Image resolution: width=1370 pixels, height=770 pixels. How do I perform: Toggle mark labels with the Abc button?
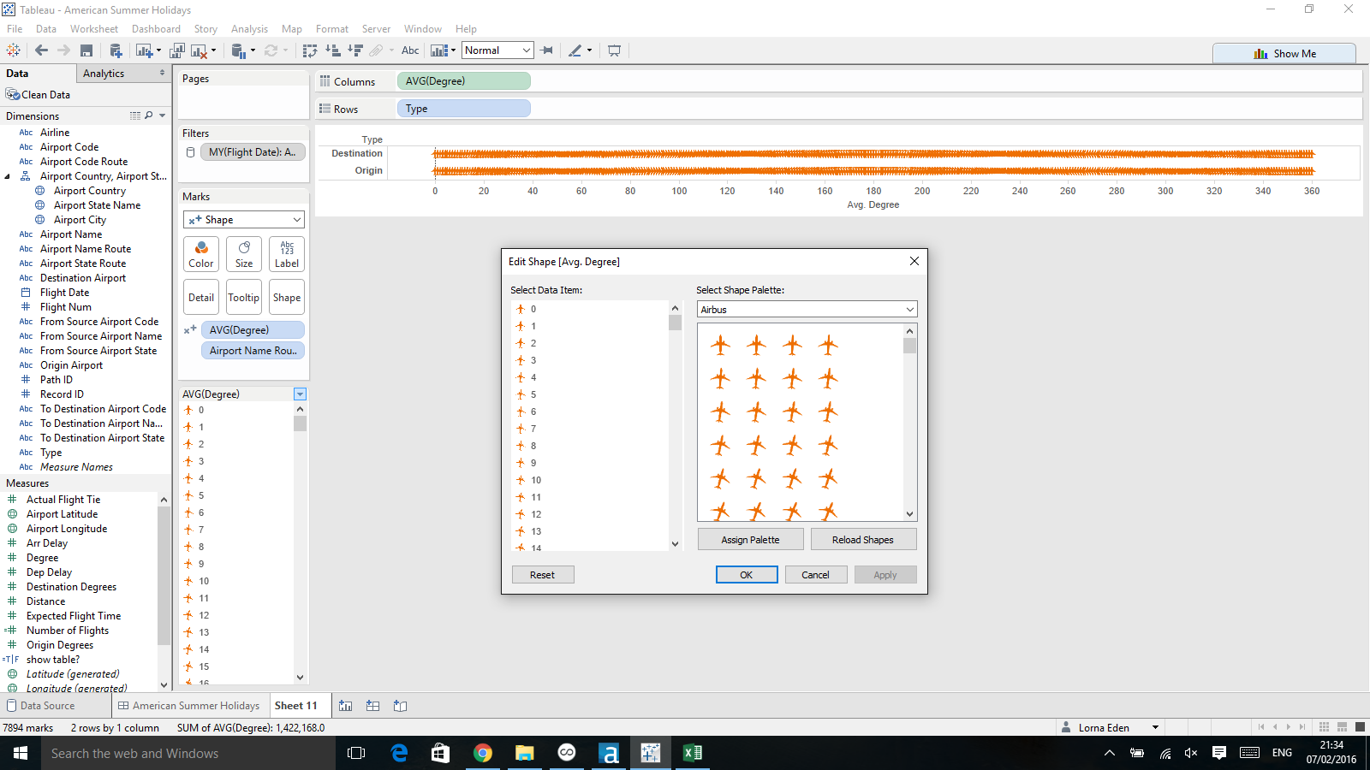tap(410, 50)
